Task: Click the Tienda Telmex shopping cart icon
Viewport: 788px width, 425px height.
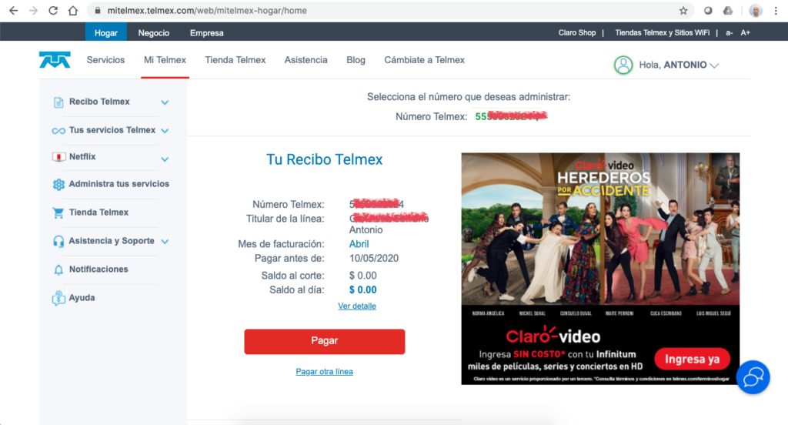Action: click(x=58, y=212)
